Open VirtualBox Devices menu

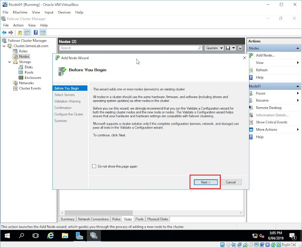pos(64,12)
